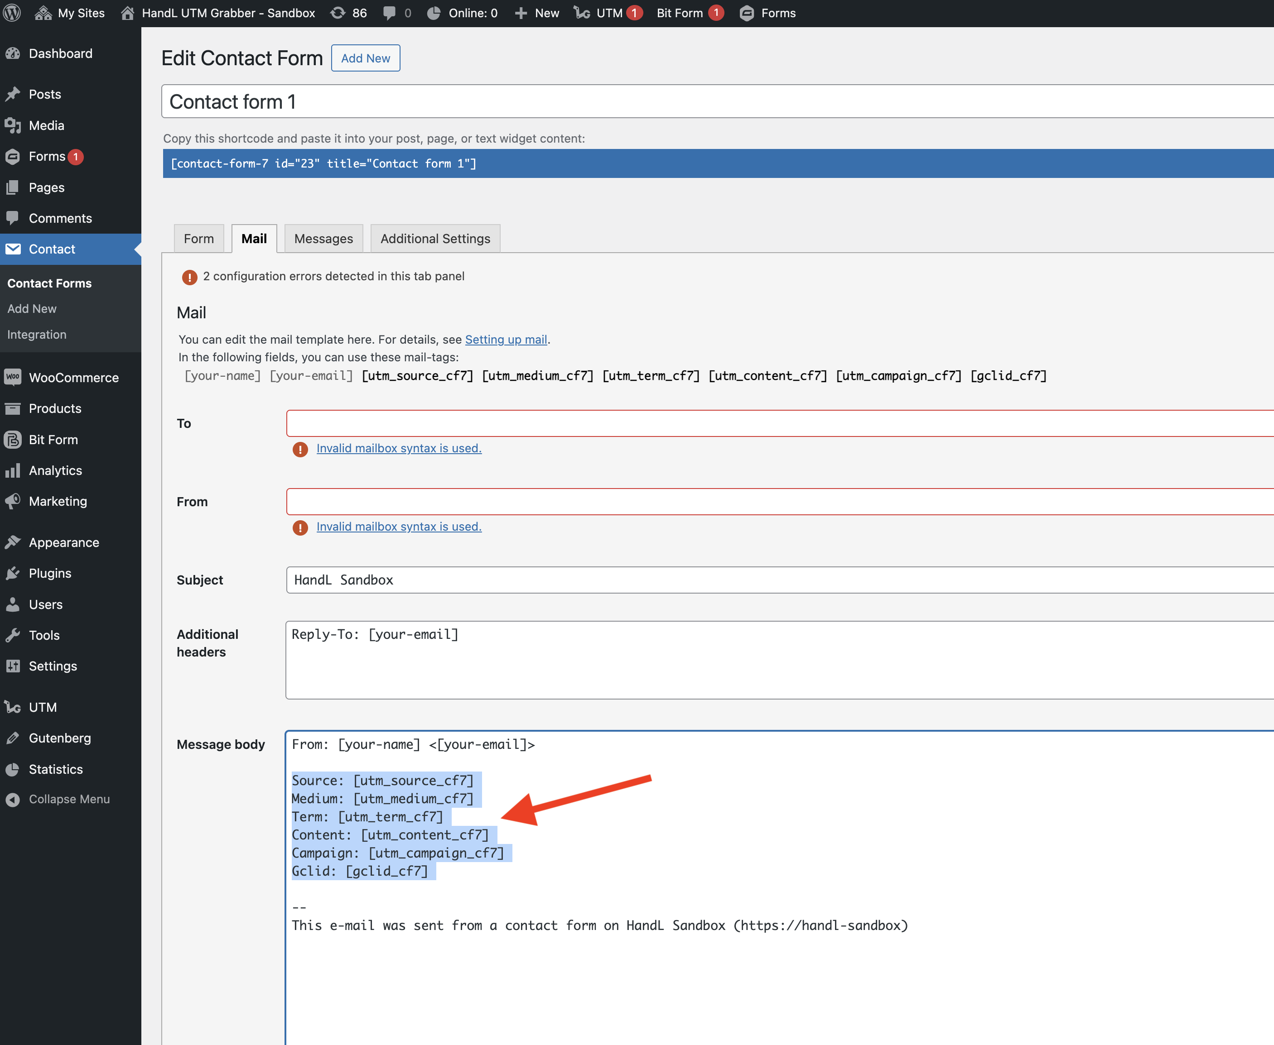Screen dimensions: 1274x1045
Task: Click the From field's invalid mailbox syntax link
Action: (399, 526)
